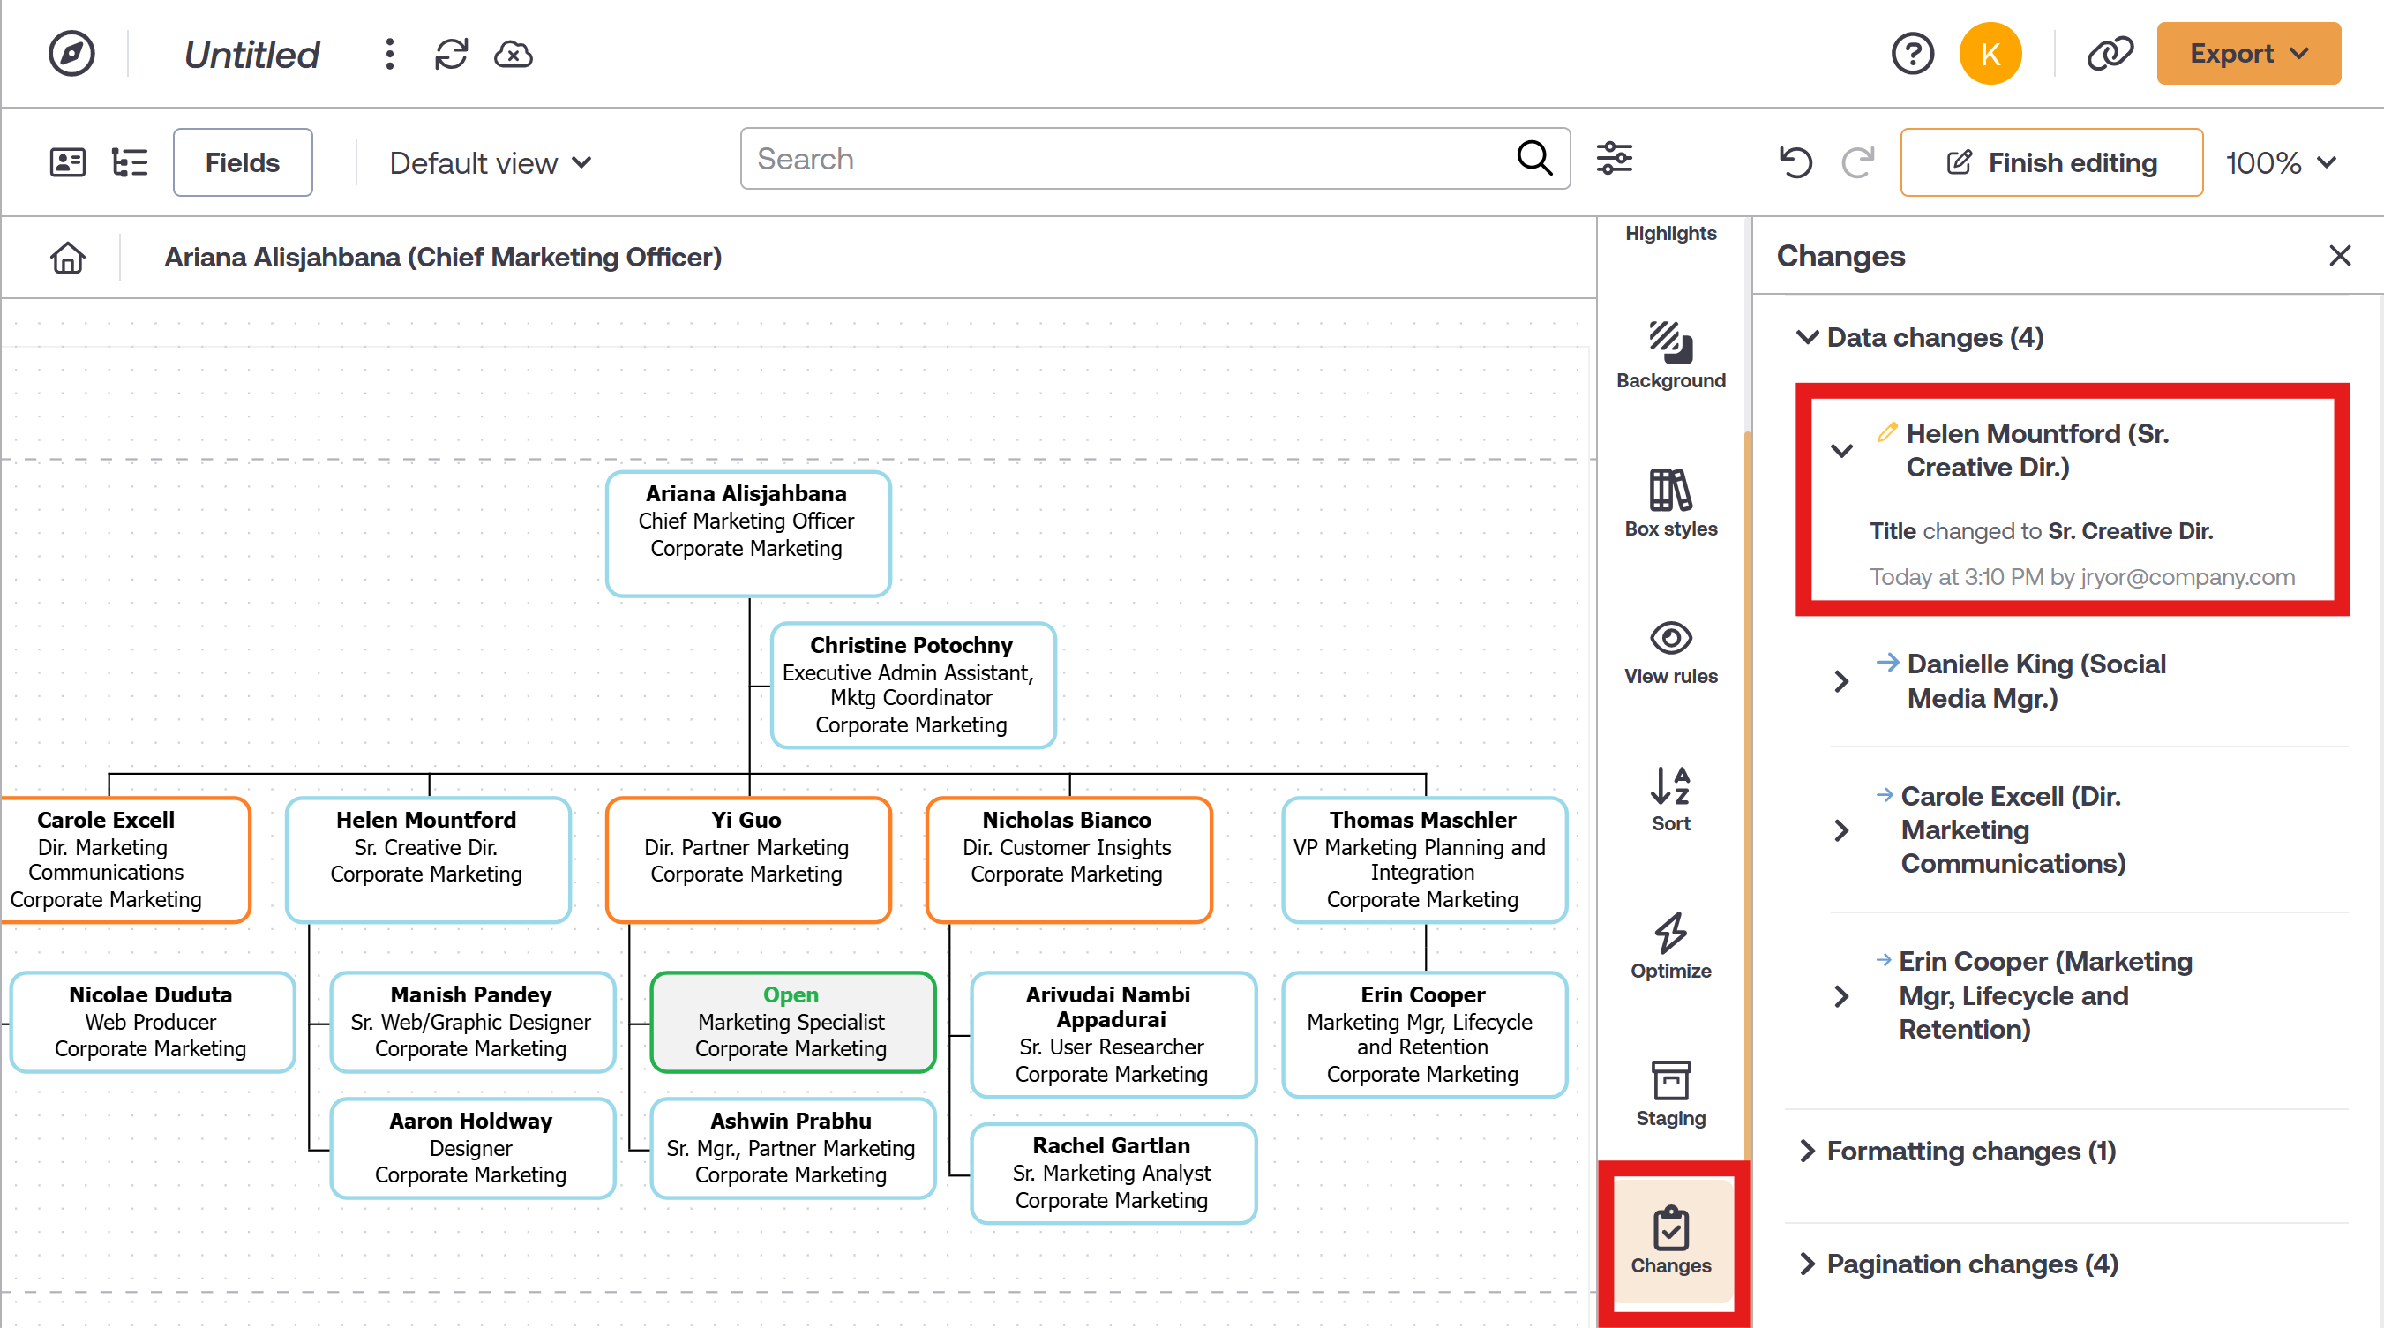
Task: Click the Home breadcrumb icon
Action: pos(67,258)
